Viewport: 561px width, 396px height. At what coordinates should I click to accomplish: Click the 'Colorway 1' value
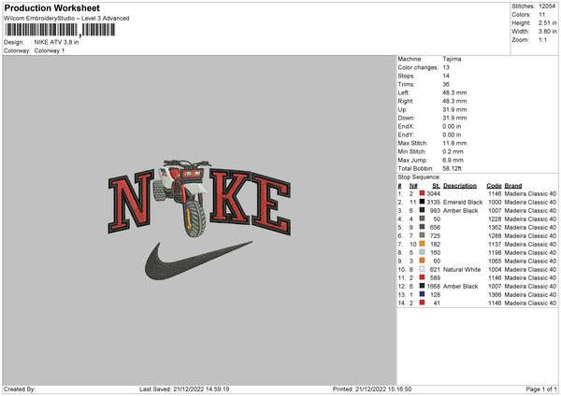pyautogui.click(x=50, y=50)
